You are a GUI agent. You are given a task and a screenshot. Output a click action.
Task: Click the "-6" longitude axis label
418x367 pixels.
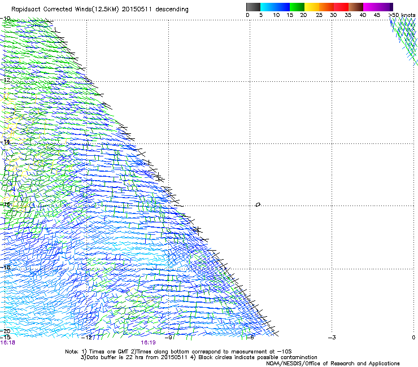[250, 338]
